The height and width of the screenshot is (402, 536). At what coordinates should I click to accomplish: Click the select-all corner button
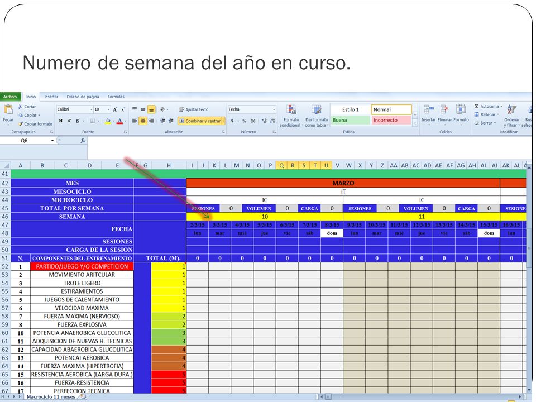(5, 165)
